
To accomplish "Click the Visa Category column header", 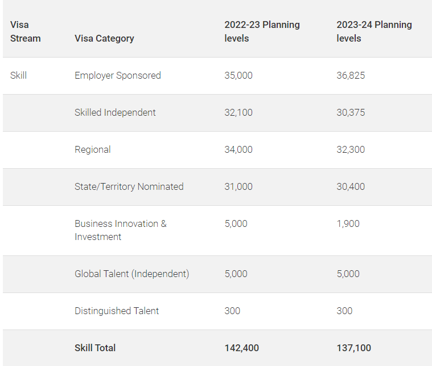I will 104,38.
